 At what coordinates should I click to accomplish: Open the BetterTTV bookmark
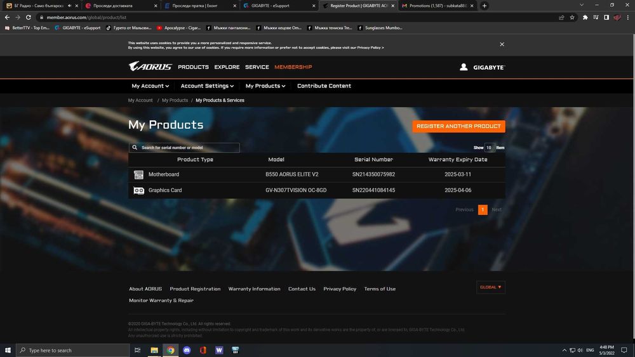point(27,28)
